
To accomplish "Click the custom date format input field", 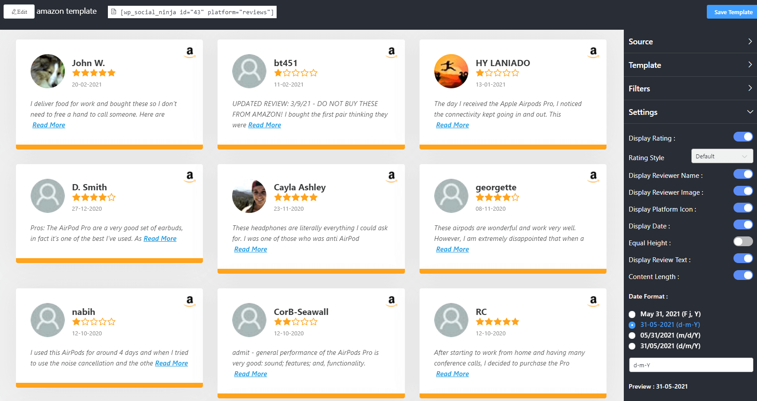I will point(690,365).
